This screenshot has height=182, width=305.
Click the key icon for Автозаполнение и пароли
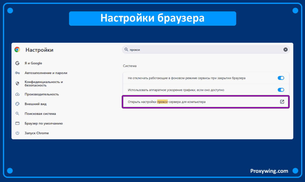click(17, 73)
